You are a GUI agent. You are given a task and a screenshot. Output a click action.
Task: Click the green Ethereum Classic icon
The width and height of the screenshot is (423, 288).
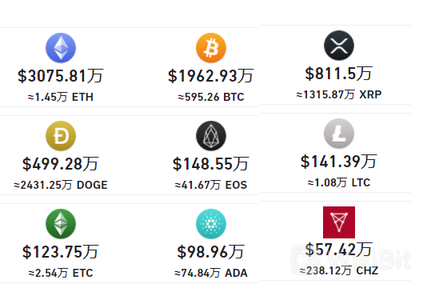(61, 224)
